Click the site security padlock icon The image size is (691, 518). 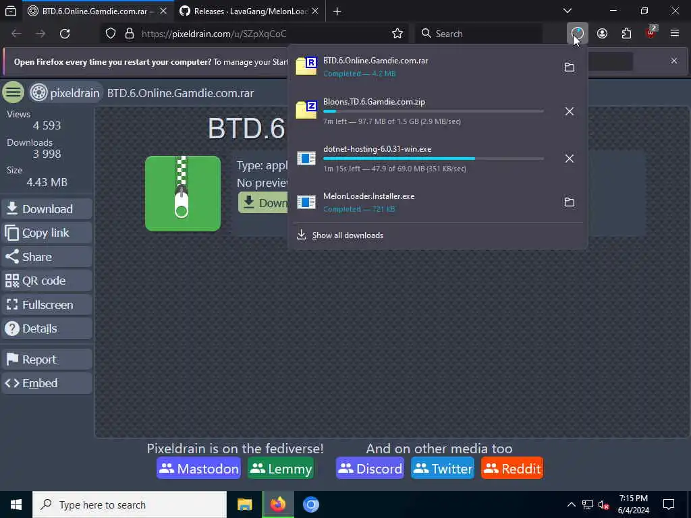pyautogui.click(x=129, y=34)
